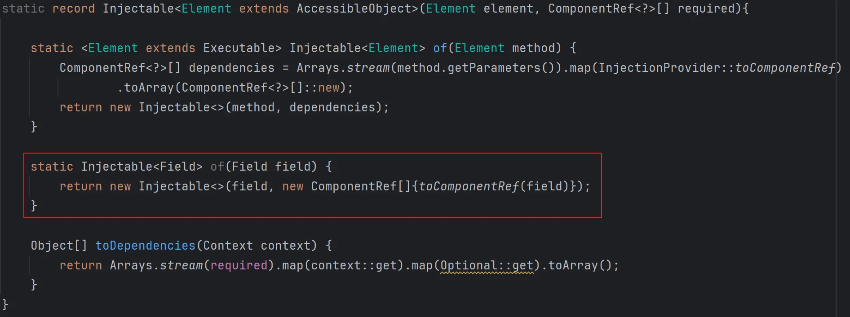
Task: Click the blue "of" method name
Action: pos(440,48)
